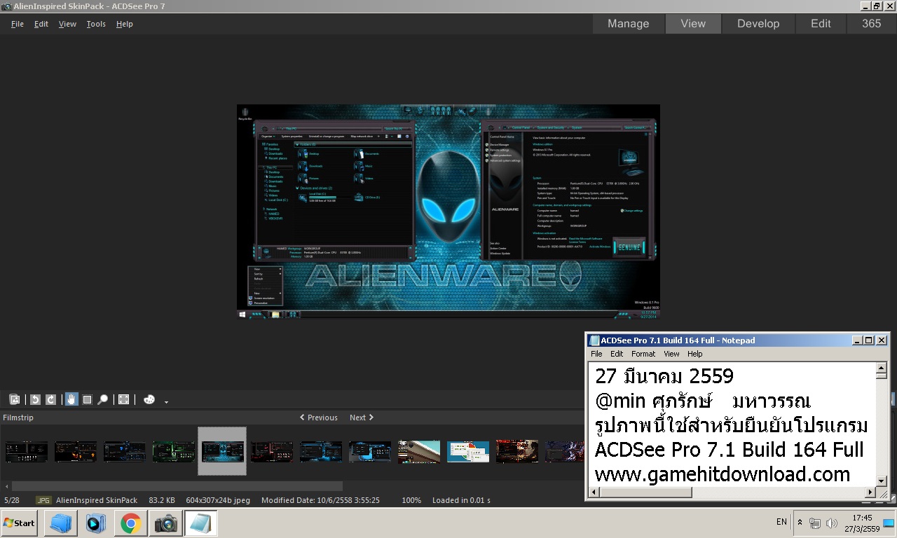Click the EN language indicator

tap(781, 522)
